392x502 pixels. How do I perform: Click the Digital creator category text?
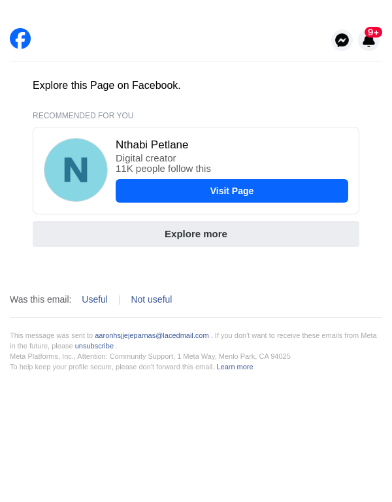tap(146, 158)
